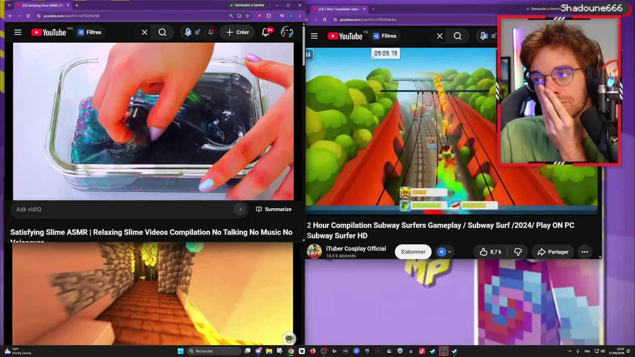
Task: Click Partager to share the video
Action: pos(553,252)
